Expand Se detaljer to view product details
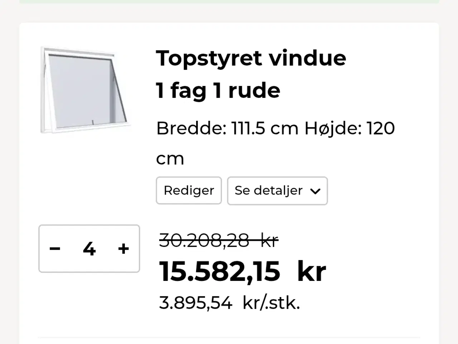The image size is (458, 344). pyautogui.click(x=277, y=191)
